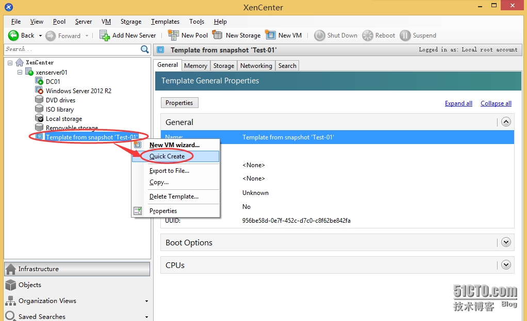Open the Search tab
This screenshot has width=527, height=321.
click(287, 66)
